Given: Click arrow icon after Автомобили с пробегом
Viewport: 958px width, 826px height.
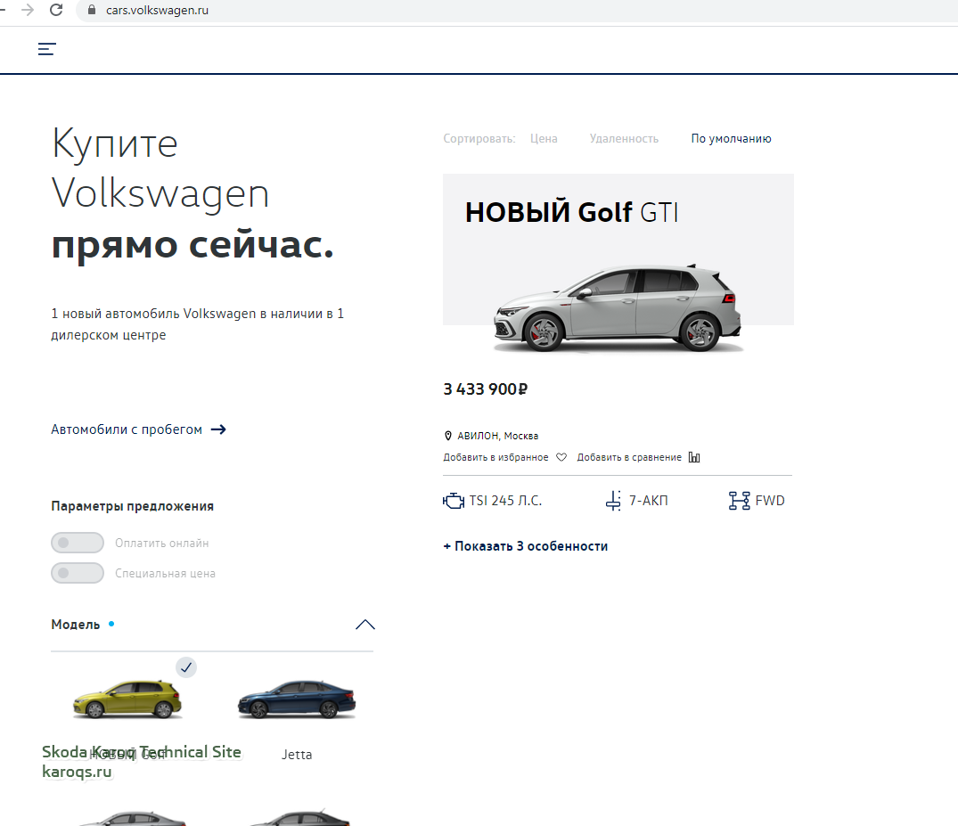Looking at the screenshot, I should [218, 429].
